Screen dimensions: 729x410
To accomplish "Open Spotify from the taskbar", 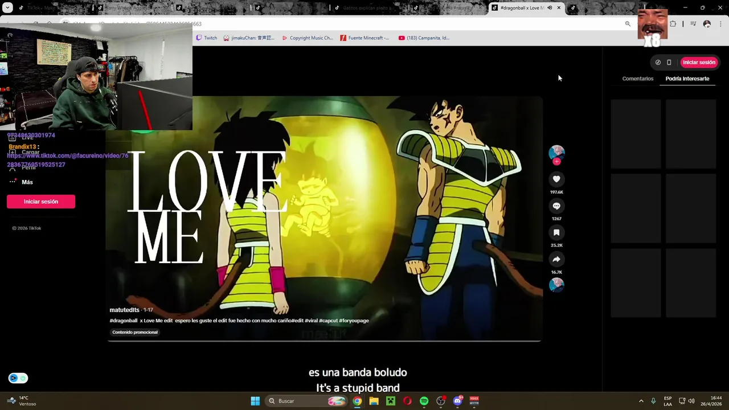I will pyautogui.click(x=424, y=401).
